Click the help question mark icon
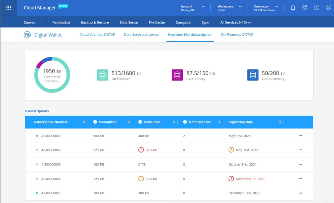 [x=317, y=8]
